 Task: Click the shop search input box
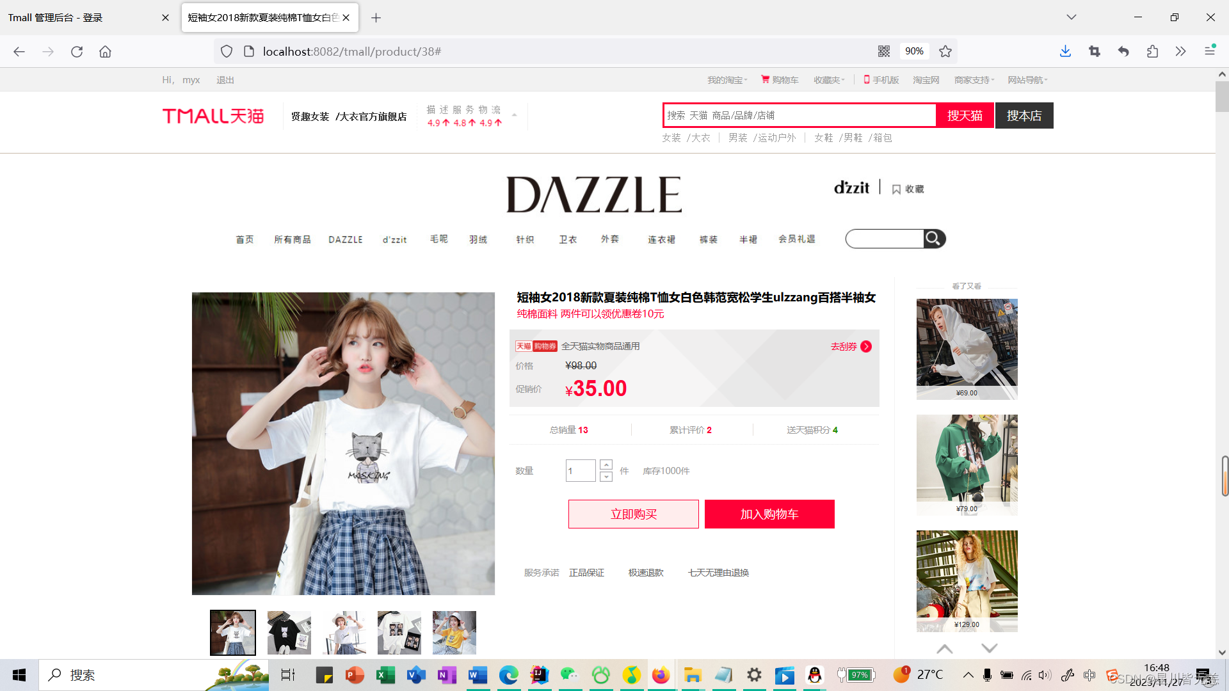point(885,239)
